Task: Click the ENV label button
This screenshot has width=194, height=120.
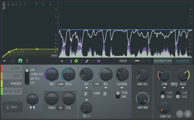Action: 97,84
